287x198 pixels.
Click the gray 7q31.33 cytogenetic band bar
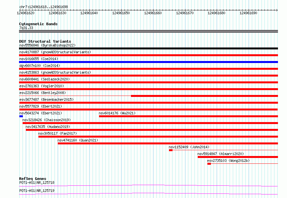pyautogui.click(x=148, y=31)
